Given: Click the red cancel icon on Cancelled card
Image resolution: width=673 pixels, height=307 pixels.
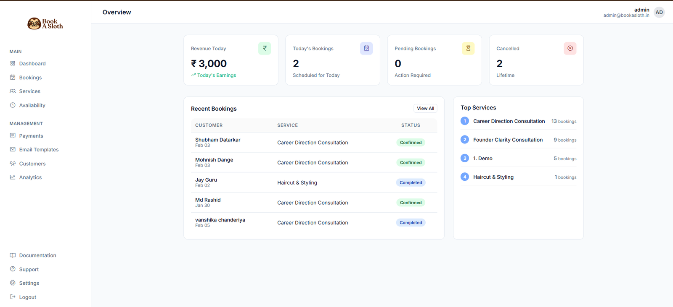Looking at the screenshot, I should pyautogui.click(x=570, y=48).
